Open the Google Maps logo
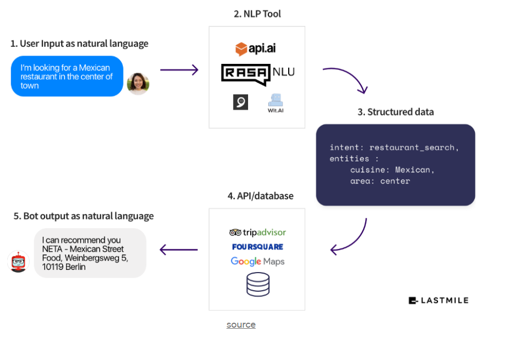The image size is (513, 342). click(257, 262)
